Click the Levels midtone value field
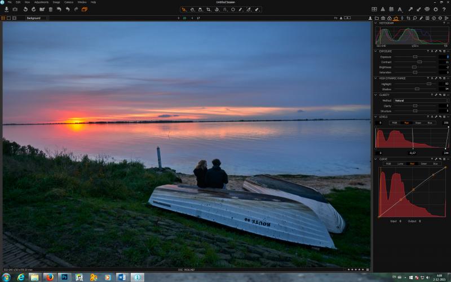The width and height of the screenshot is (451, 282). [x=412, y=153]
